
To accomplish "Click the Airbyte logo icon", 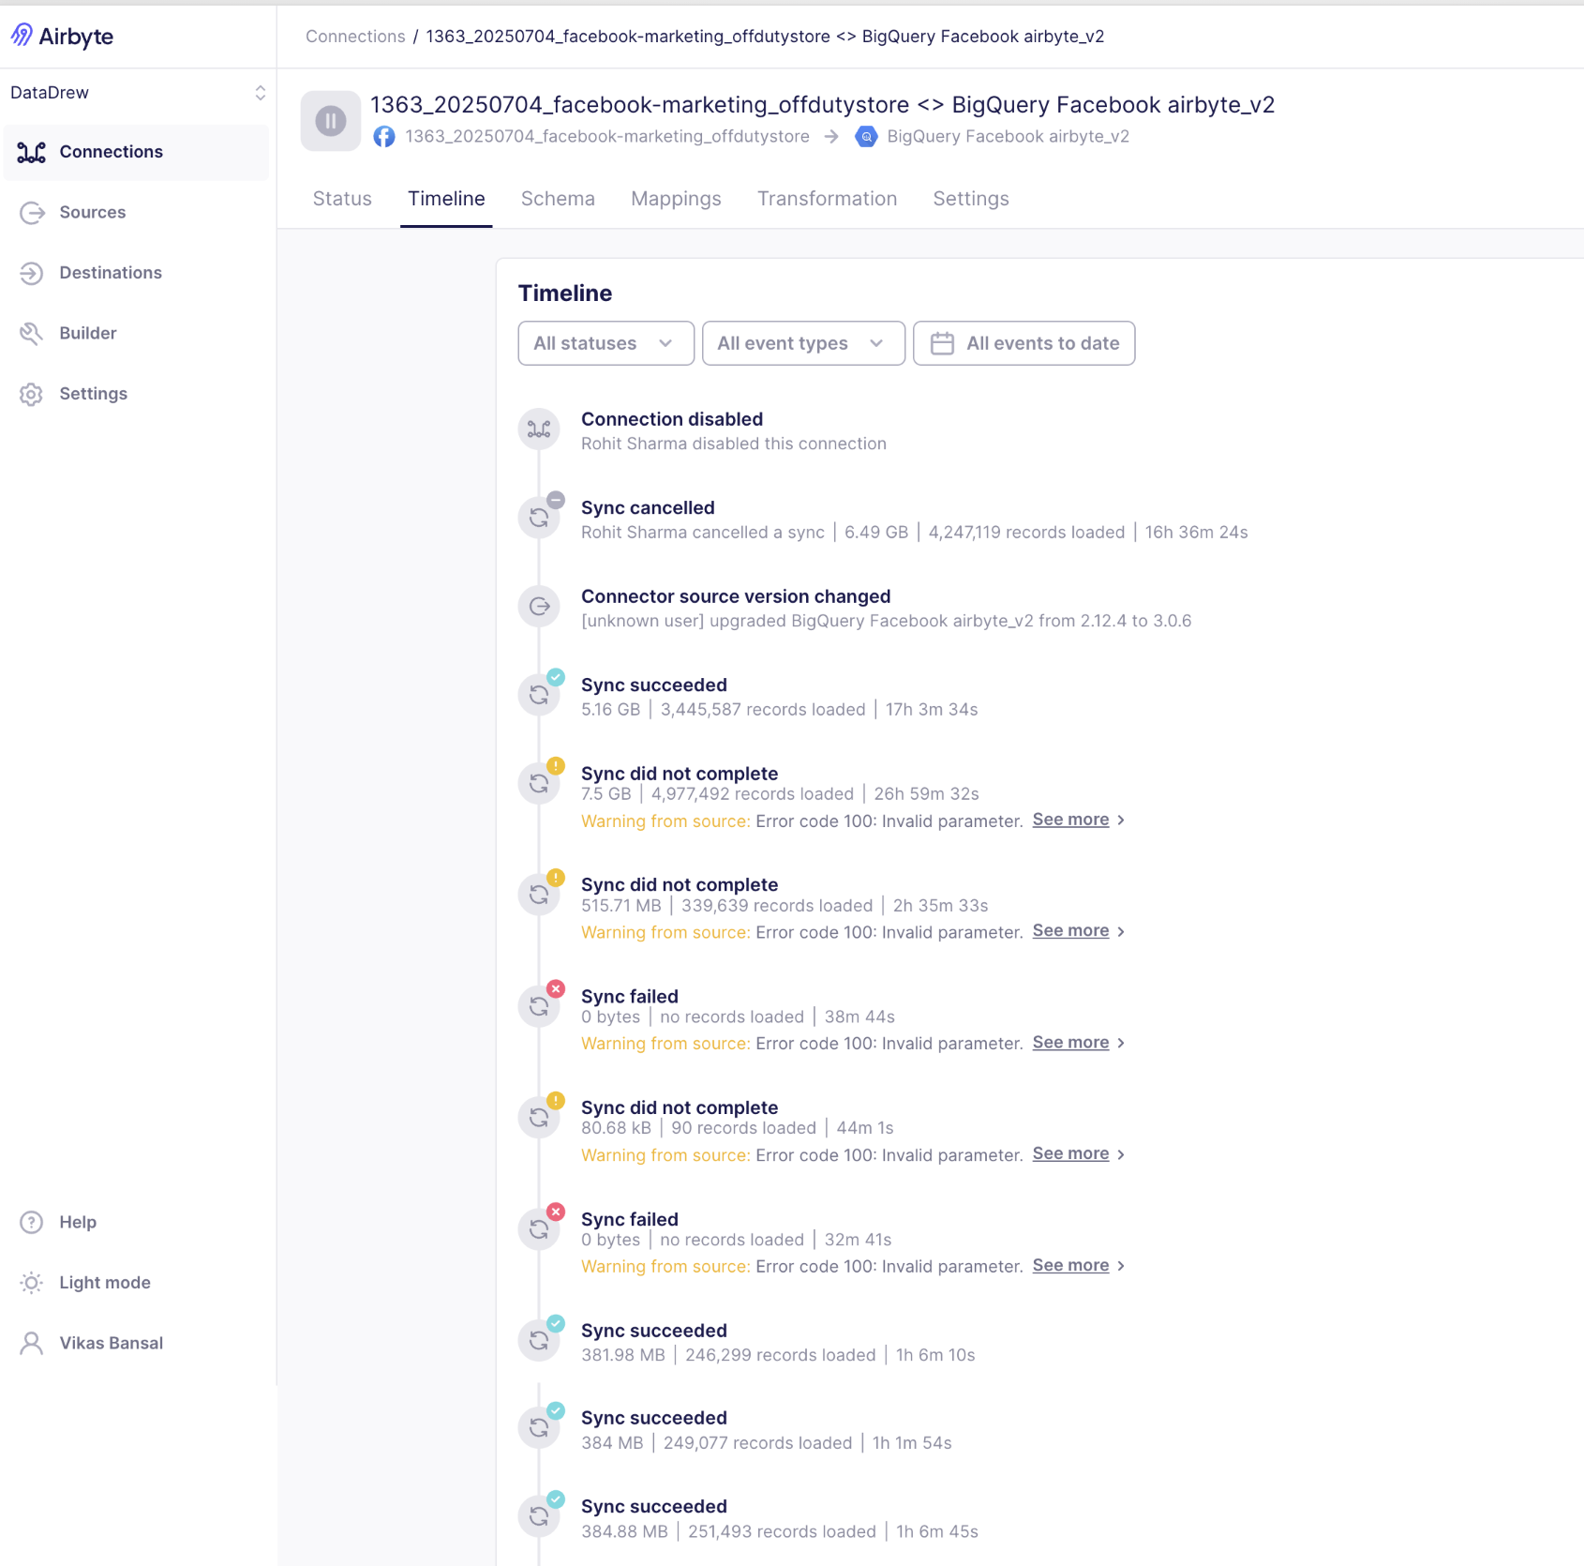I will coord(22,36).
